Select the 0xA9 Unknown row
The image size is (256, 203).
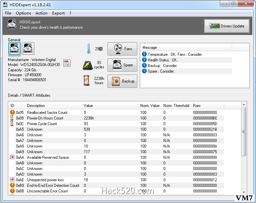(116, 152)
